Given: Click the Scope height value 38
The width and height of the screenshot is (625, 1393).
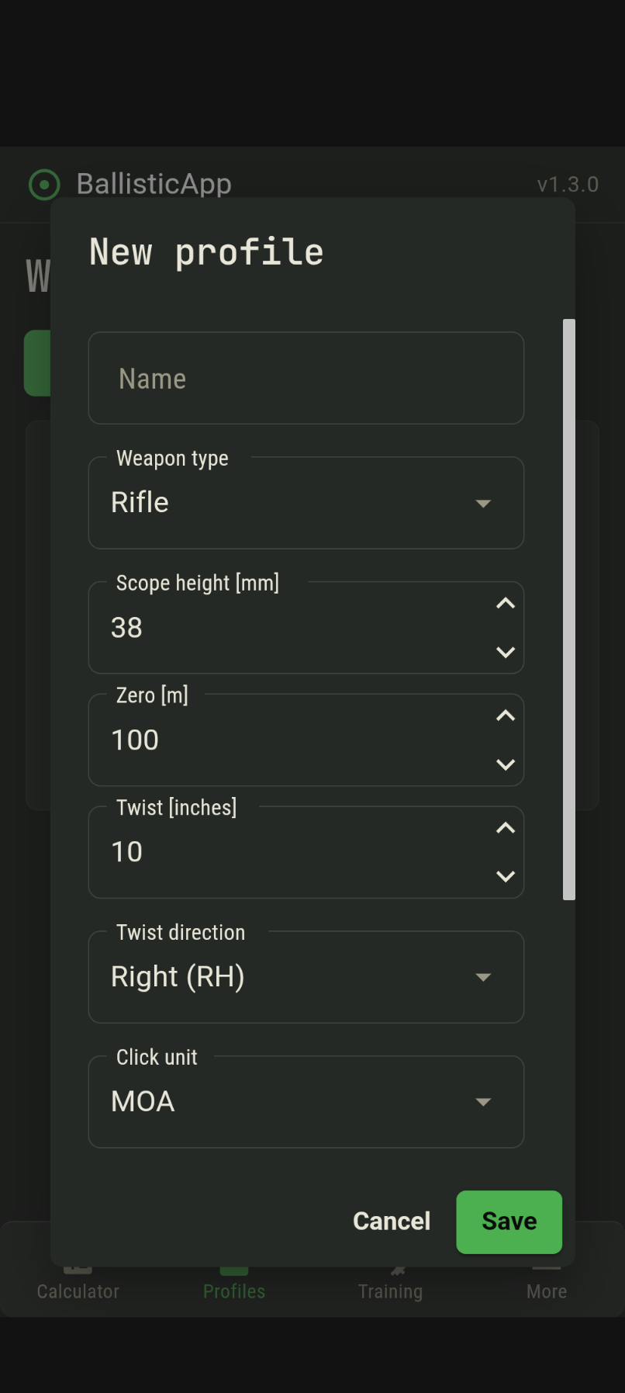Looking at the screenshot, I should click(x=127, y=627).
